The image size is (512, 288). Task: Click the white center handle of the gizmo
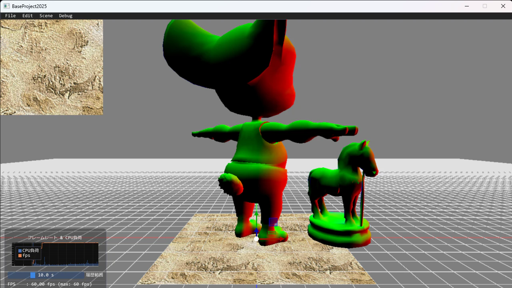[256, 239]
